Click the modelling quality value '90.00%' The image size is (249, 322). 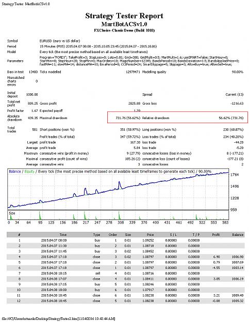tap(238, 72)
